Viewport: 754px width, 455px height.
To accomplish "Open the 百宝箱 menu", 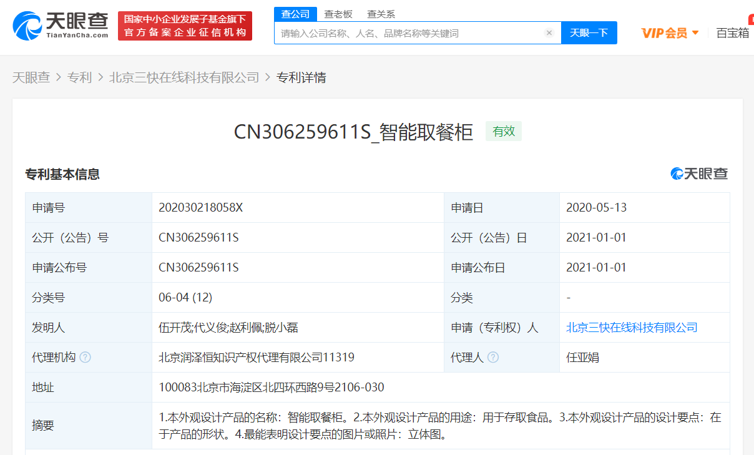I will [x=732, y=33].
